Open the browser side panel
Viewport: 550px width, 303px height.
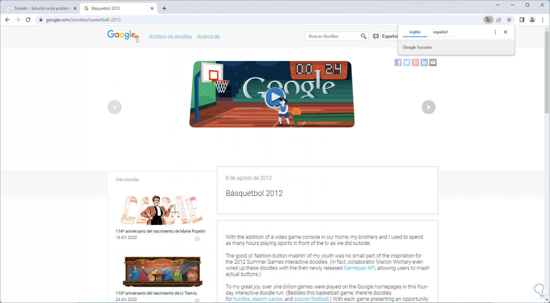coord(522,20)
